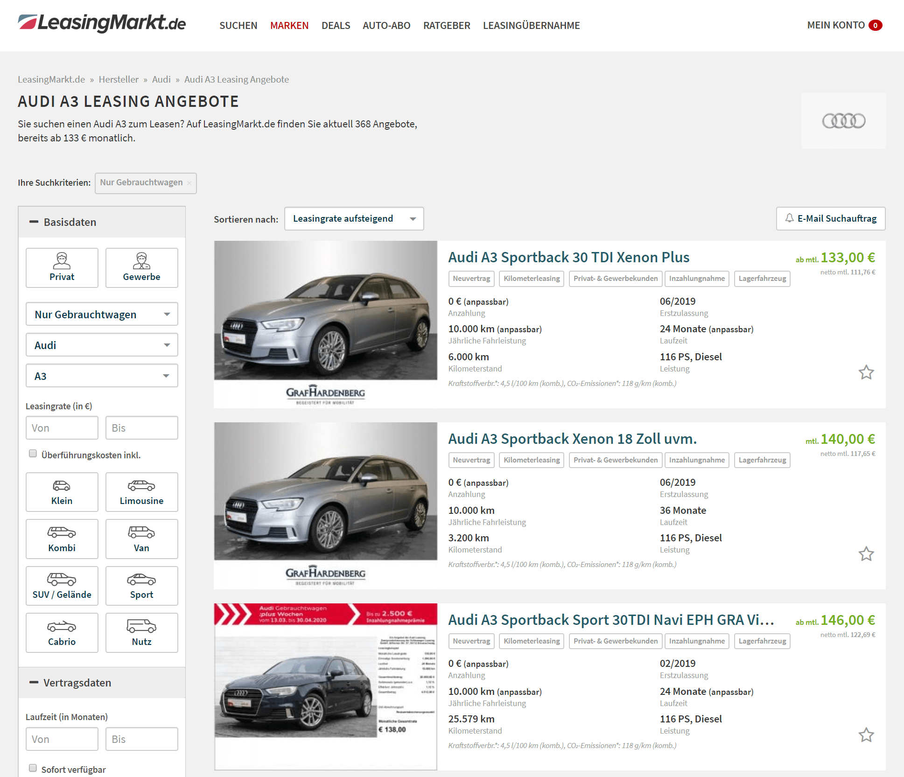Click the 'ab mtl. 133,00 €' price
Image resolution: width=904 pixels, height=777 pixels.
coord(835,258)
